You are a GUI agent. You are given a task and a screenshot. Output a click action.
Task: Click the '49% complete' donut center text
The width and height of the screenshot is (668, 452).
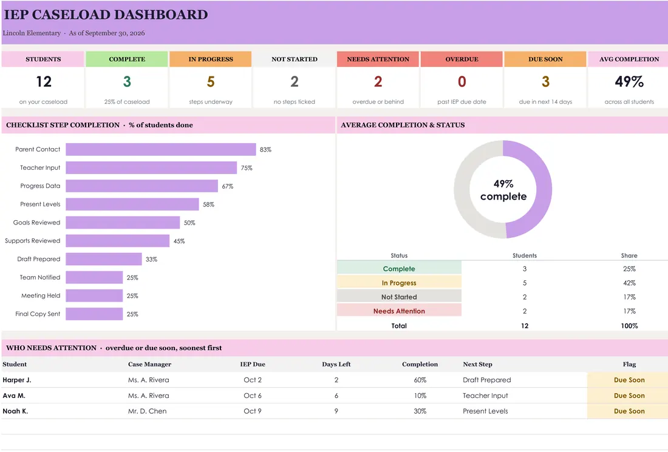(503, 190)
